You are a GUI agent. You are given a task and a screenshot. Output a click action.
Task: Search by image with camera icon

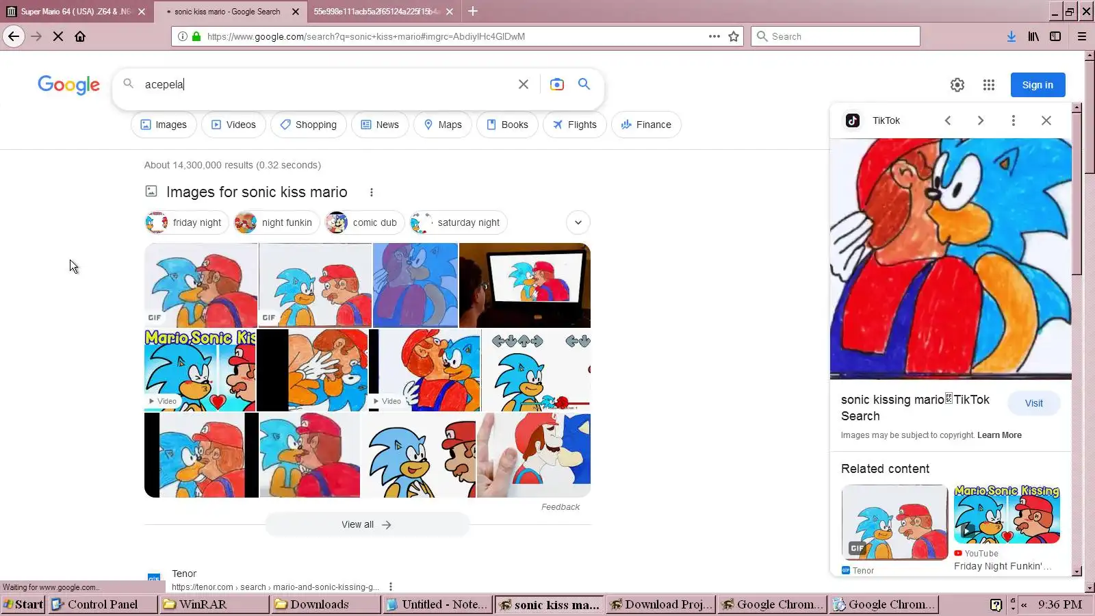tap(557, 84)
